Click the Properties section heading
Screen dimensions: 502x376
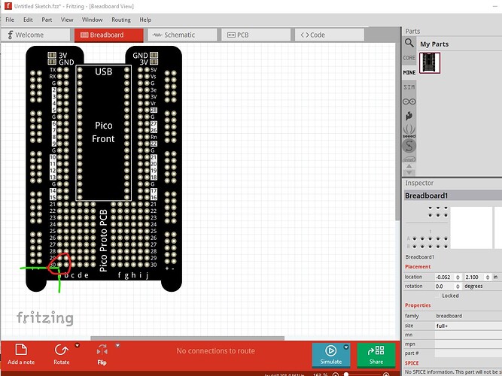pyautogui.click(x=418, y=305)
